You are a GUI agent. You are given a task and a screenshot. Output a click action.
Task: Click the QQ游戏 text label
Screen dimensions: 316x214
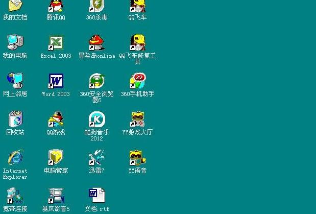pyautogui.click(x=56, y=132)
